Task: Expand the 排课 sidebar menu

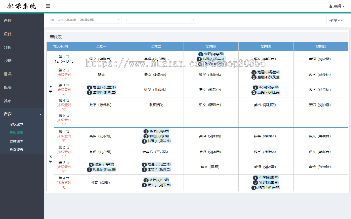Action: 22,74
